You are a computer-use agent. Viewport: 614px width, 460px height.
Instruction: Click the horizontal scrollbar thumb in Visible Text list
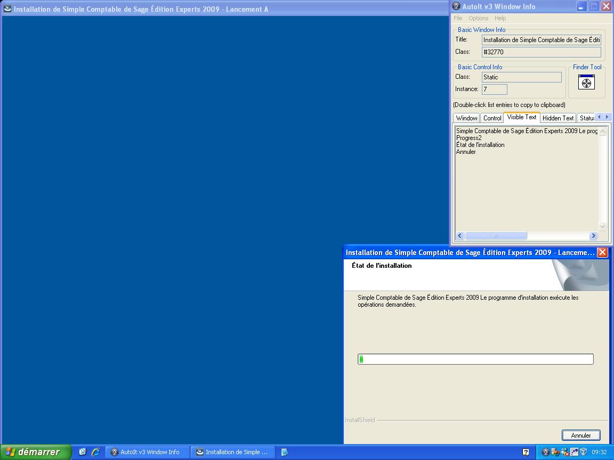pos(496,235)
